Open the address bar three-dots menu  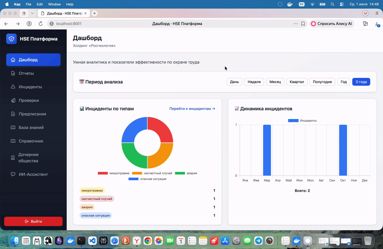pyautogui.click(x=295, y=24)
